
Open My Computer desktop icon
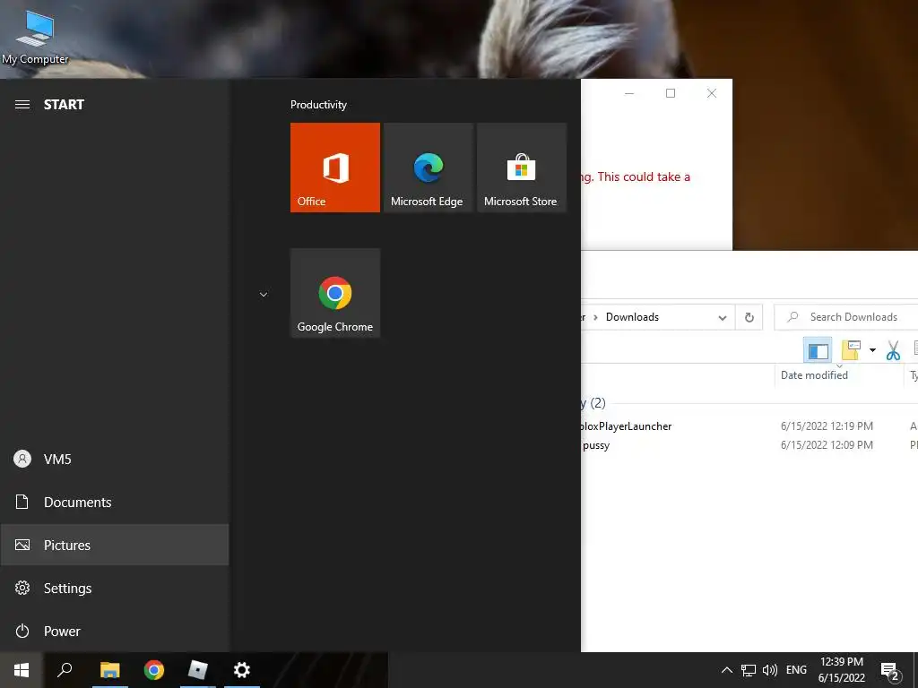[35, 37]
